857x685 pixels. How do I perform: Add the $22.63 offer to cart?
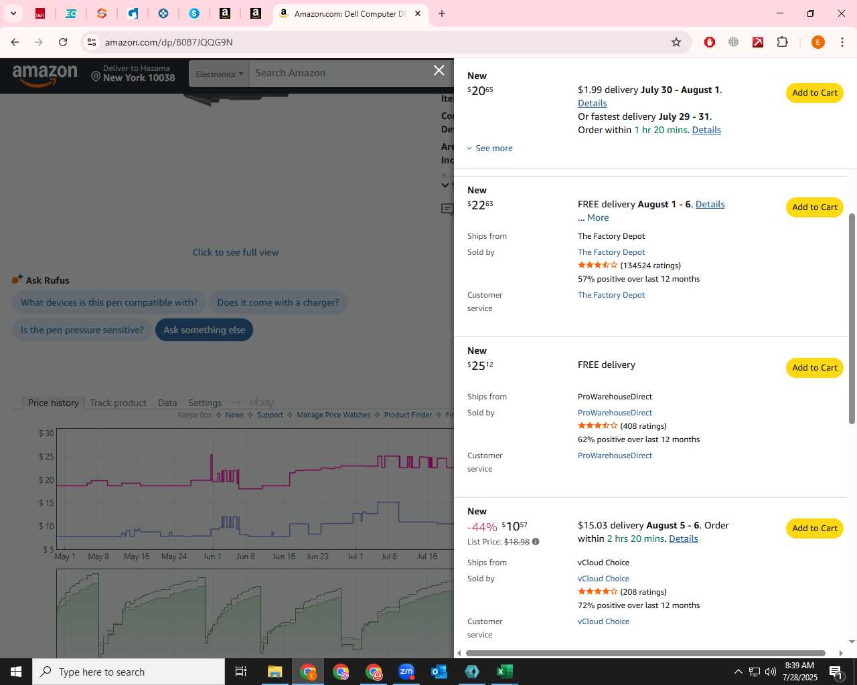click(815, 207)
